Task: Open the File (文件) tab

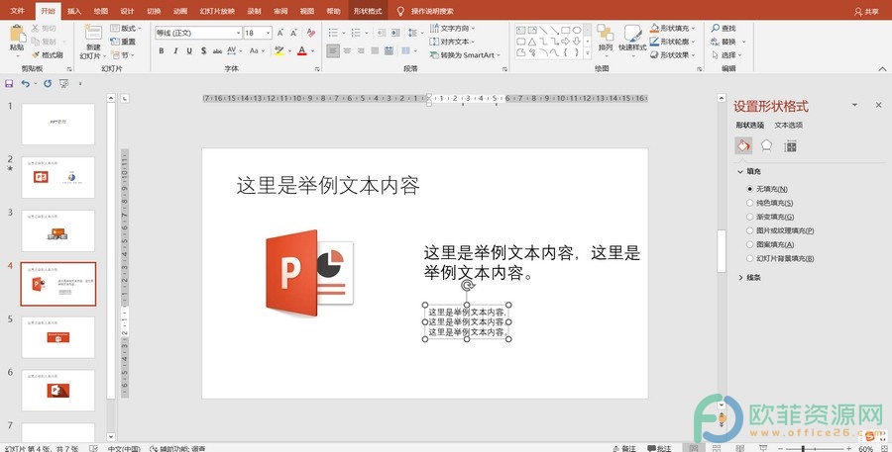Action: click(18, 11)
